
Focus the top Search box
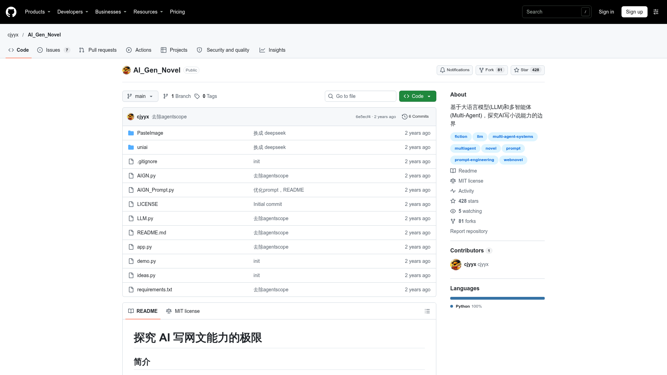point(557,12)
